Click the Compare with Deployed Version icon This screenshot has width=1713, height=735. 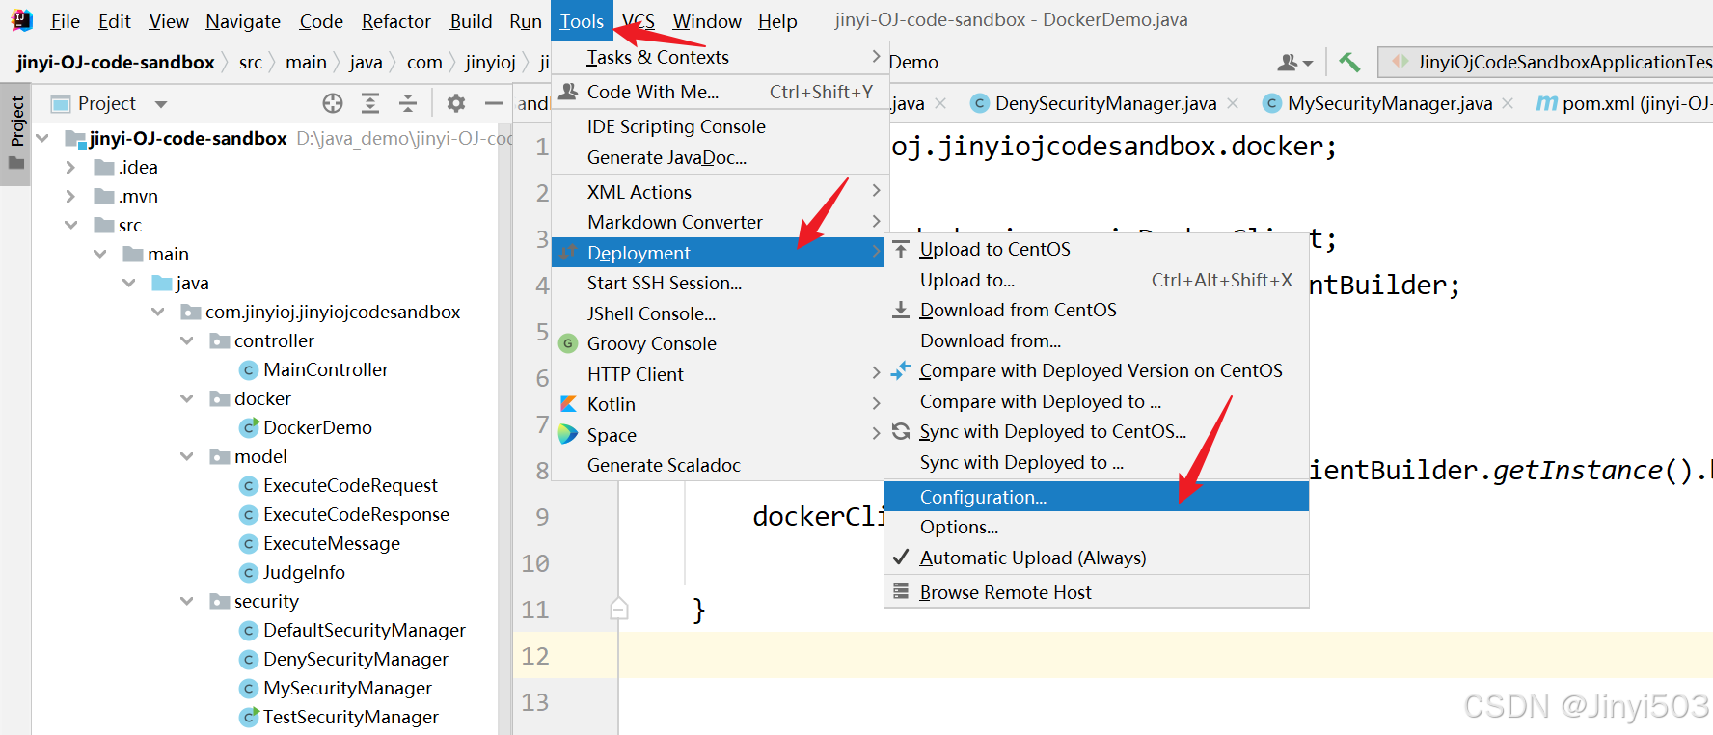900,370
